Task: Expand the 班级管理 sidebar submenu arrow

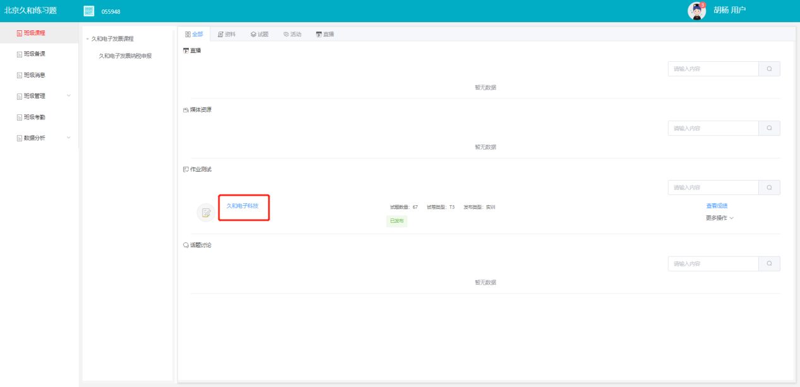Action: point(69,96)
